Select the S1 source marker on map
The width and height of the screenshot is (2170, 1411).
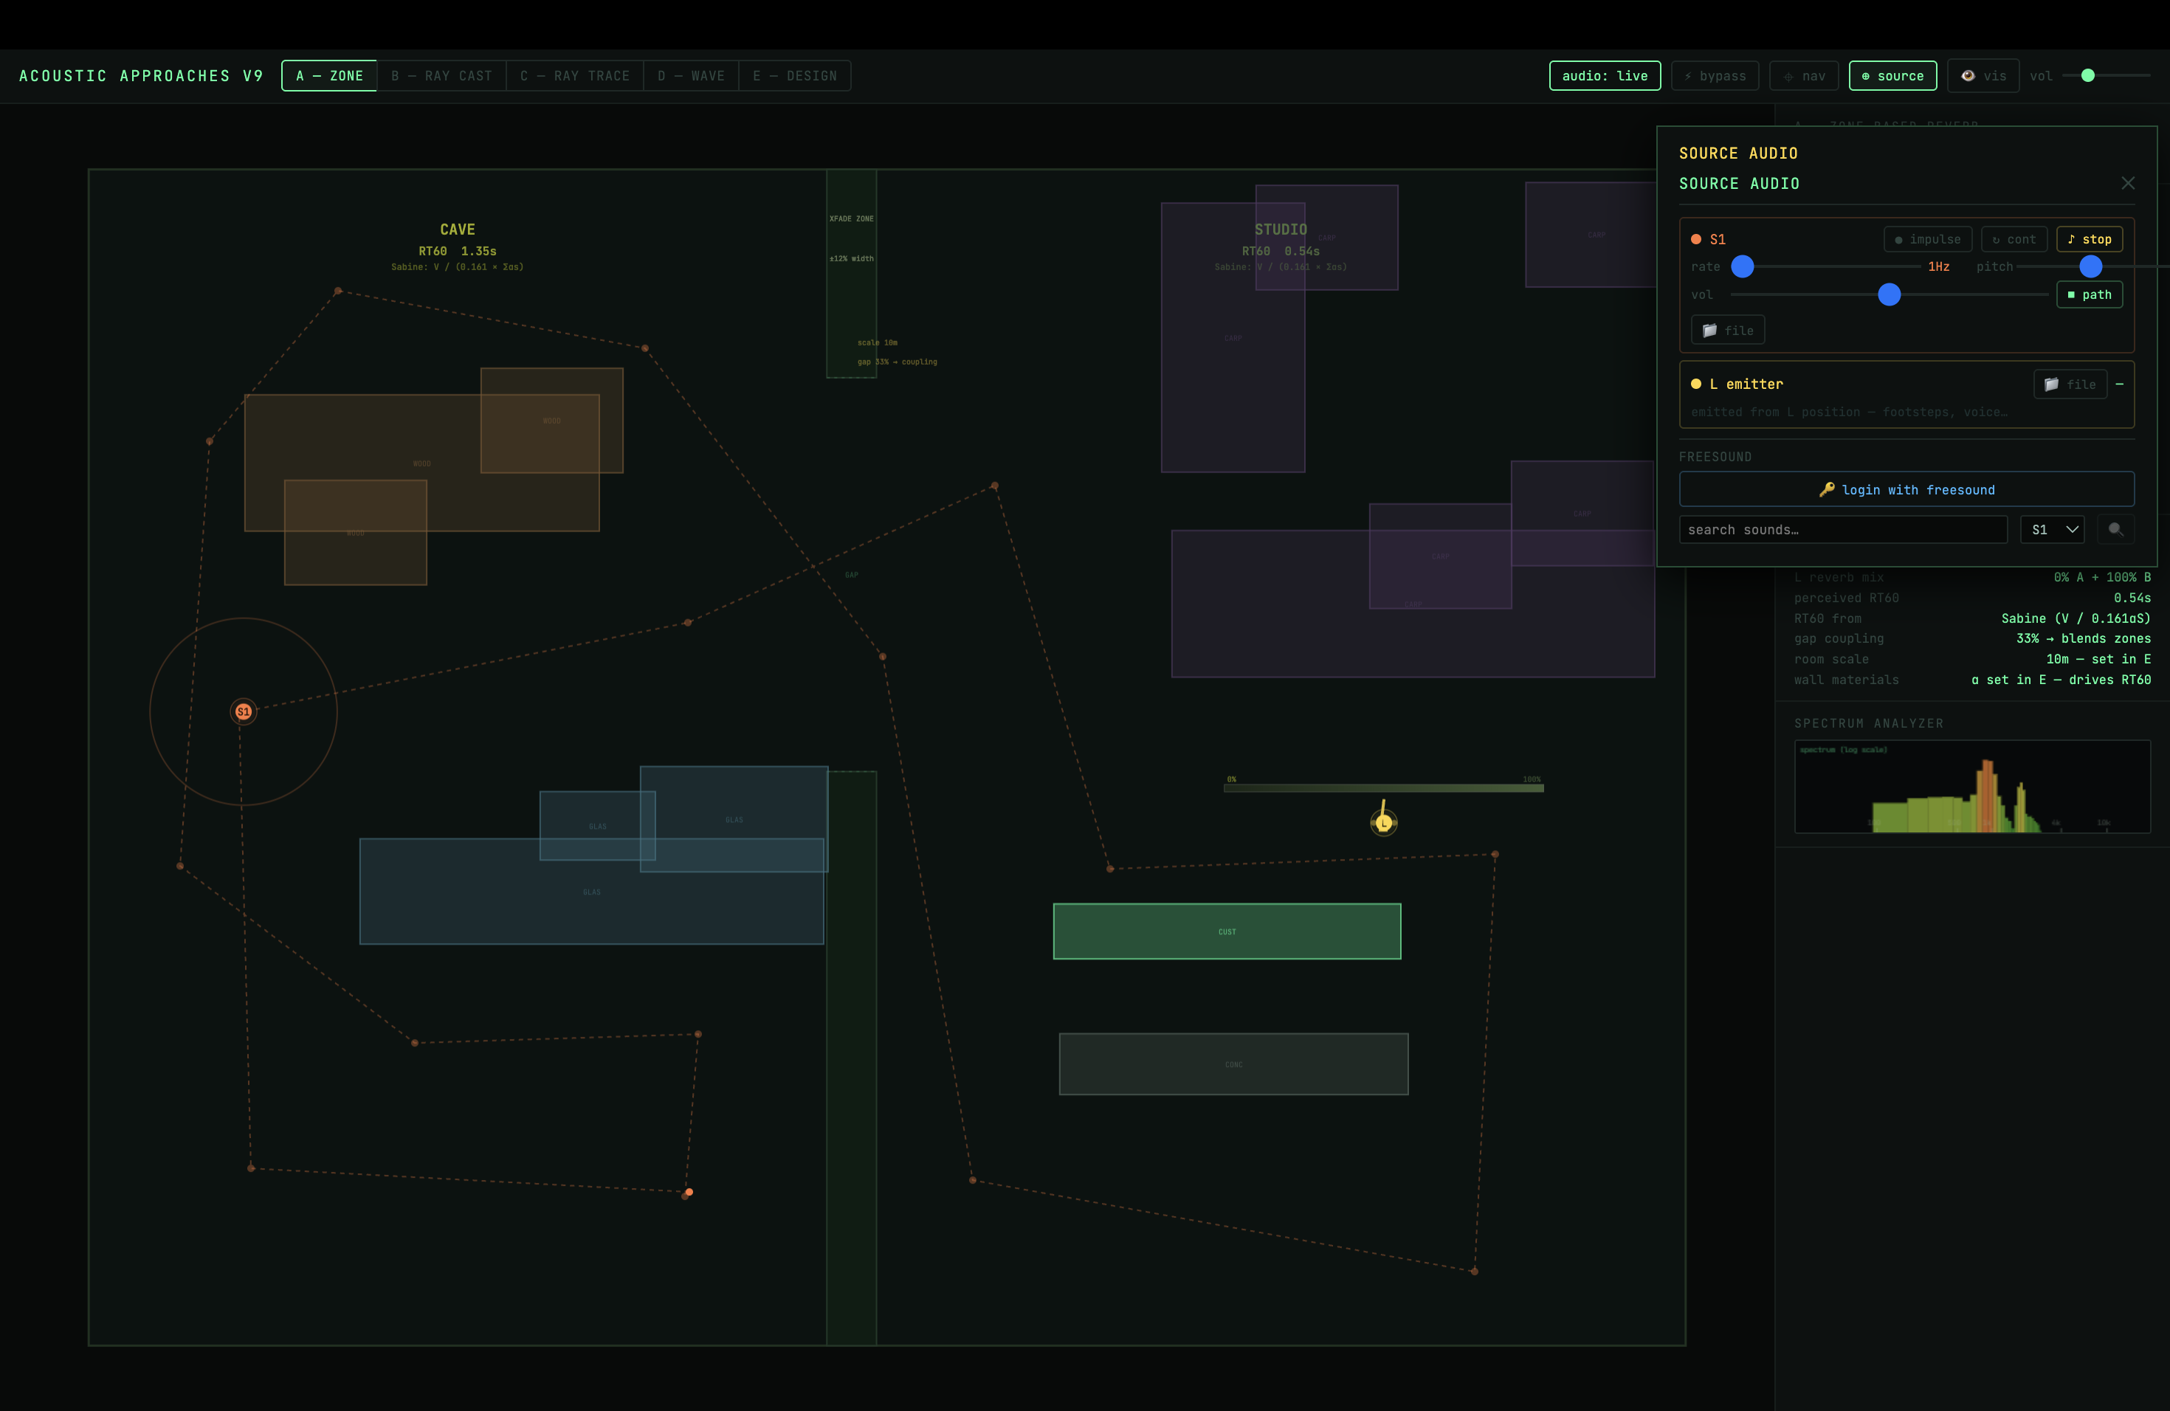coord(244,712)
